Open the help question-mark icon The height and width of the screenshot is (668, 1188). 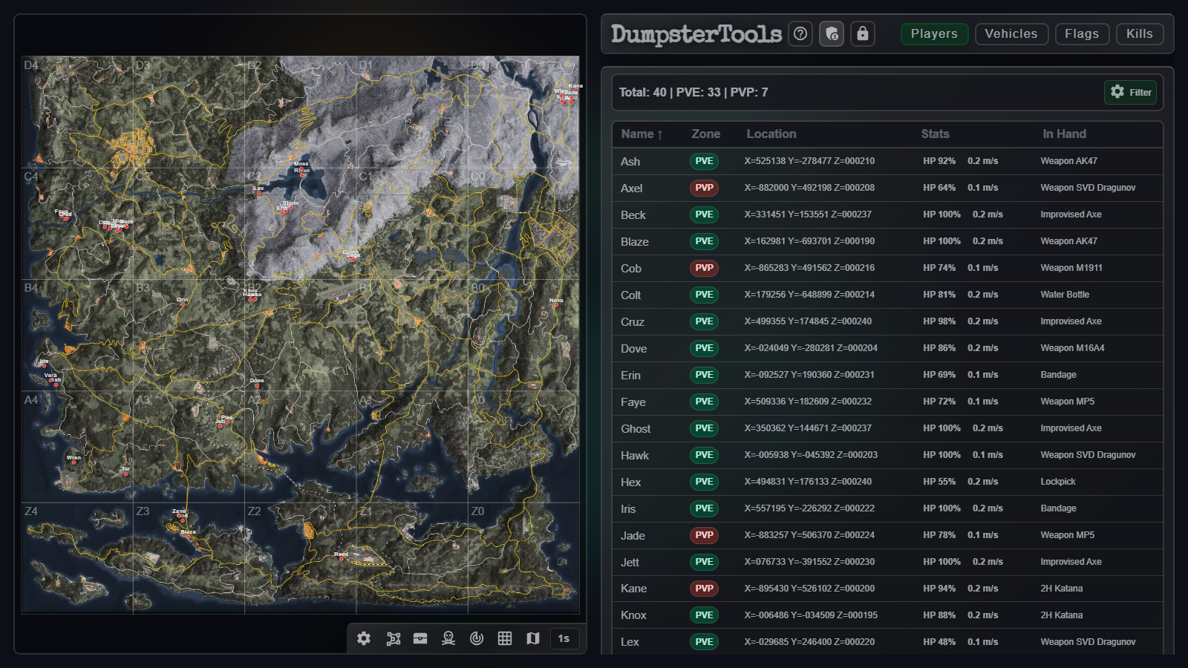click(800, 33)
